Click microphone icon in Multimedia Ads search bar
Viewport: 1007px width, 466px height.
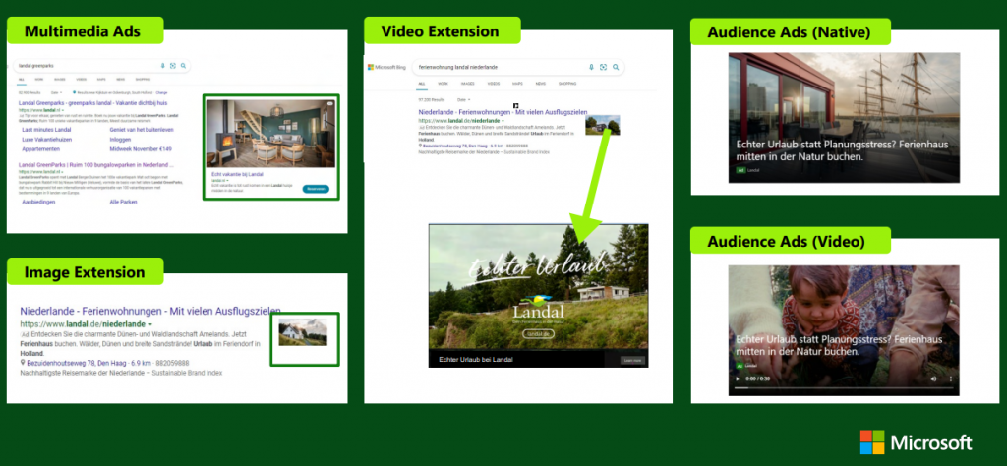pyautogui.click(x=163, y=66)
